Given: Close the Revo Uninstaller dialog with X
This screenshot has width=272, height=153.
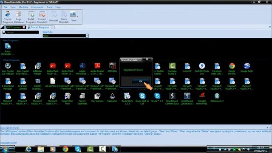Looking at the screenshot, I should point(147,59).
